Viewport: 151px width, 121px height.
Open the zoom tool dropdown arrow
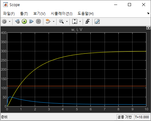(67, 21)
